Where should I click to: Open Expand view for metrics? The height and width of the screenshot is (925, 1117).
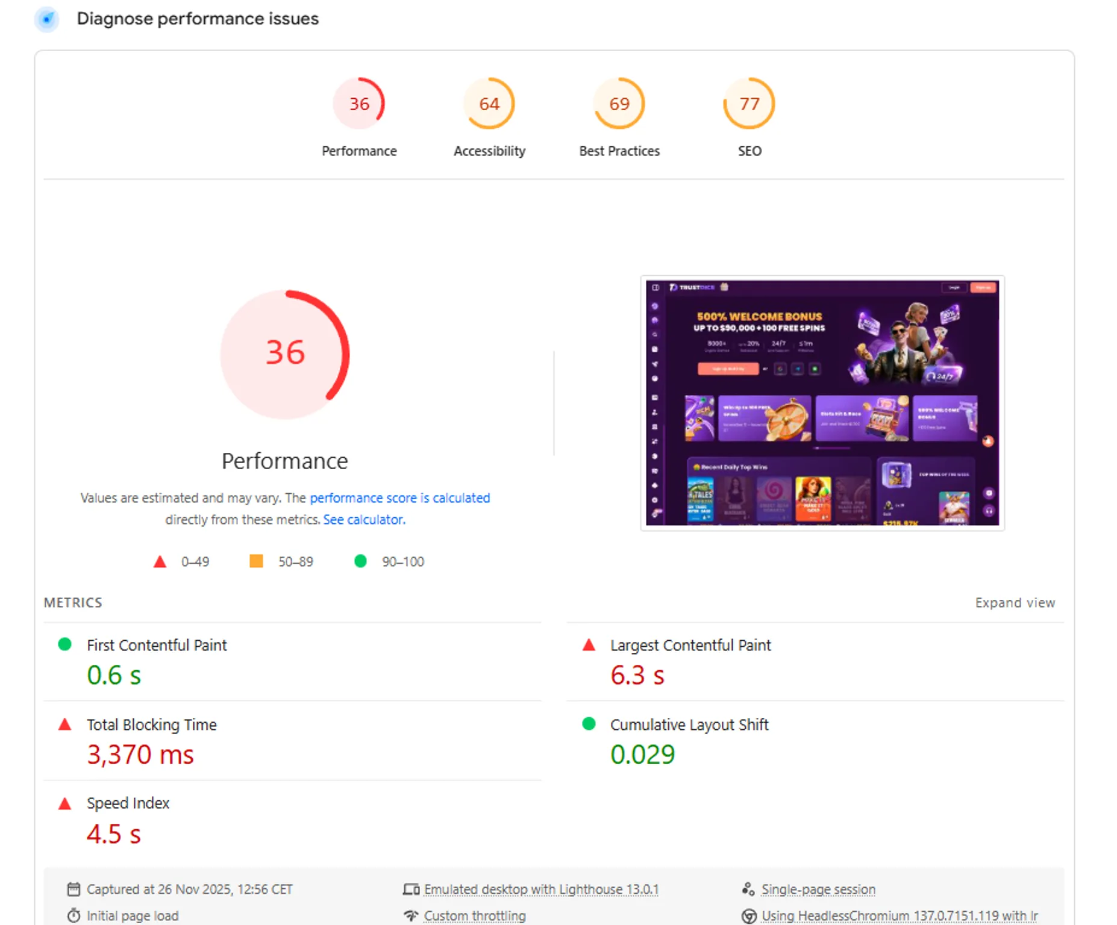(x=1015, y=602)
